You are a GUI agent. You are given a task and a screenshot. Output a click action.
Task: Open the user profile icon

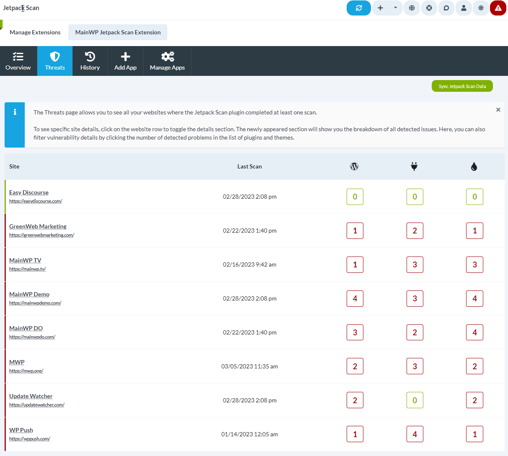click(464, 8)
